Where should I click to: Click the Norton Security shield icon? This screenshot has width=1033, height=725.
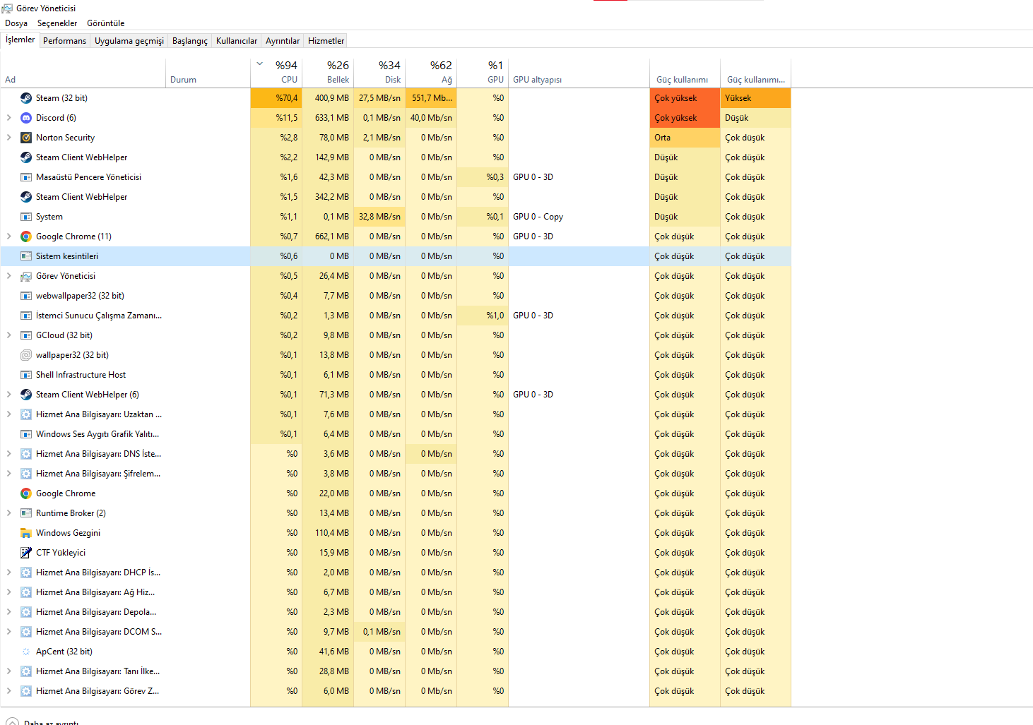[26, 138]
